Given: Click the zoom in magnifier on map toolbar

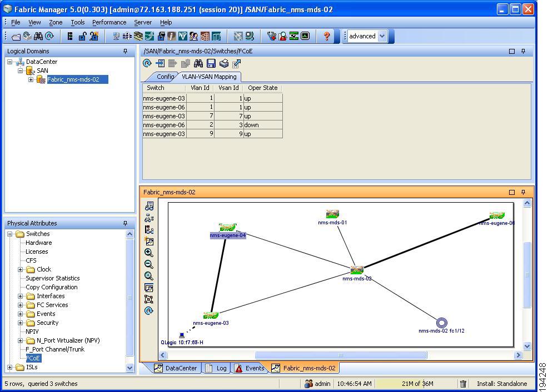Looking at the screenshot, I should click(149, 253).
